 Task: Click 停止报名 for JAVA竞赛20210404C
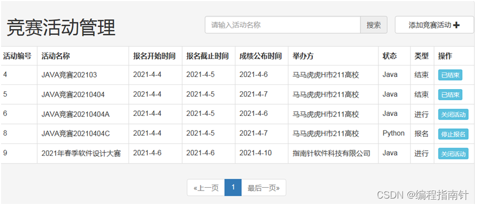point(453,134)
